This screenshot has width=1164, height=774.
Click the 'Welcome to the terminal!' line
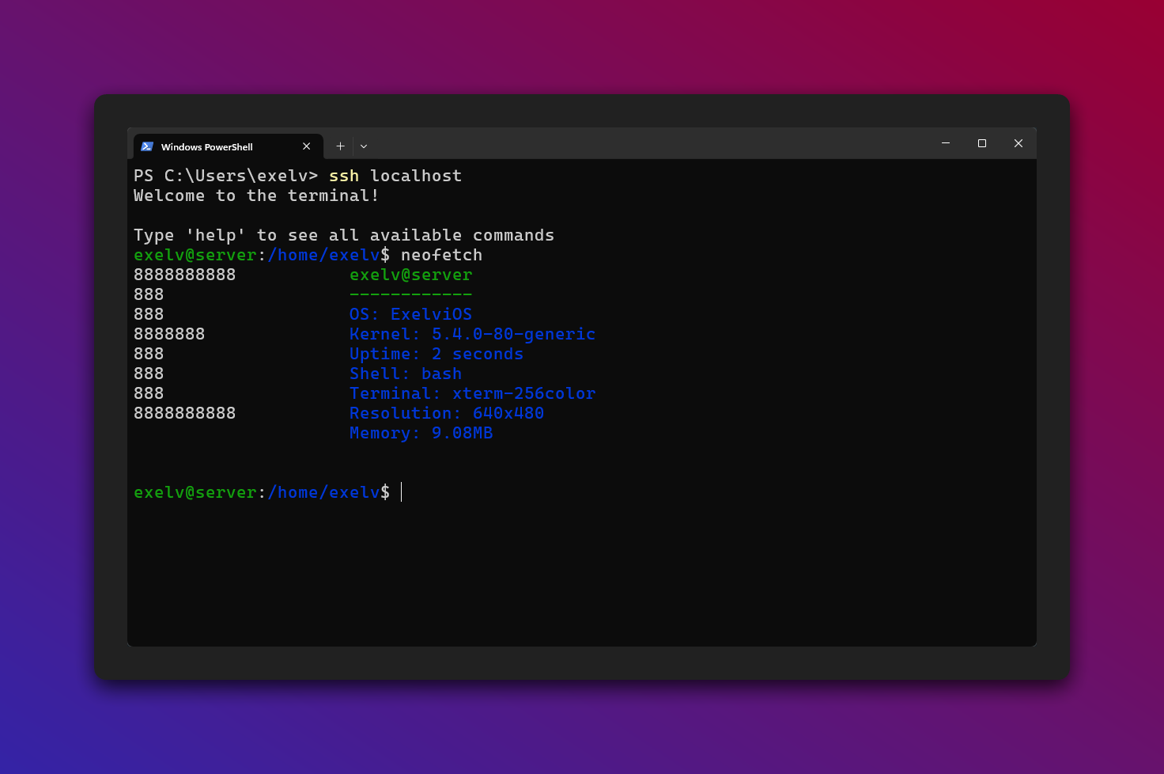(x=256, y=195)
